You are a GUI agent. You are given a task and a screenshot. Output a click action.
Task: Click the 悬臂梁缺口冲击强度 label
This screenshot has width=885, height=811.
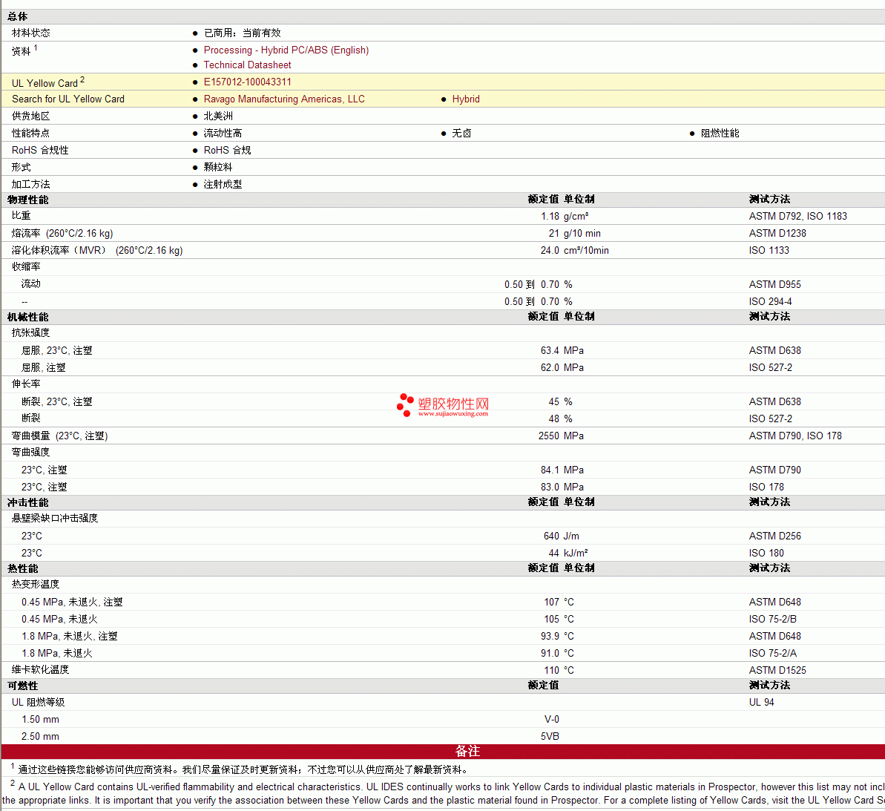(55, 518)
